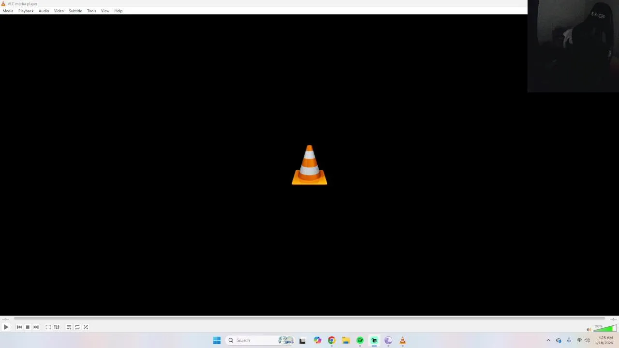Open the Audio menu
The image size is (619, 348).
tap(44, 11)
